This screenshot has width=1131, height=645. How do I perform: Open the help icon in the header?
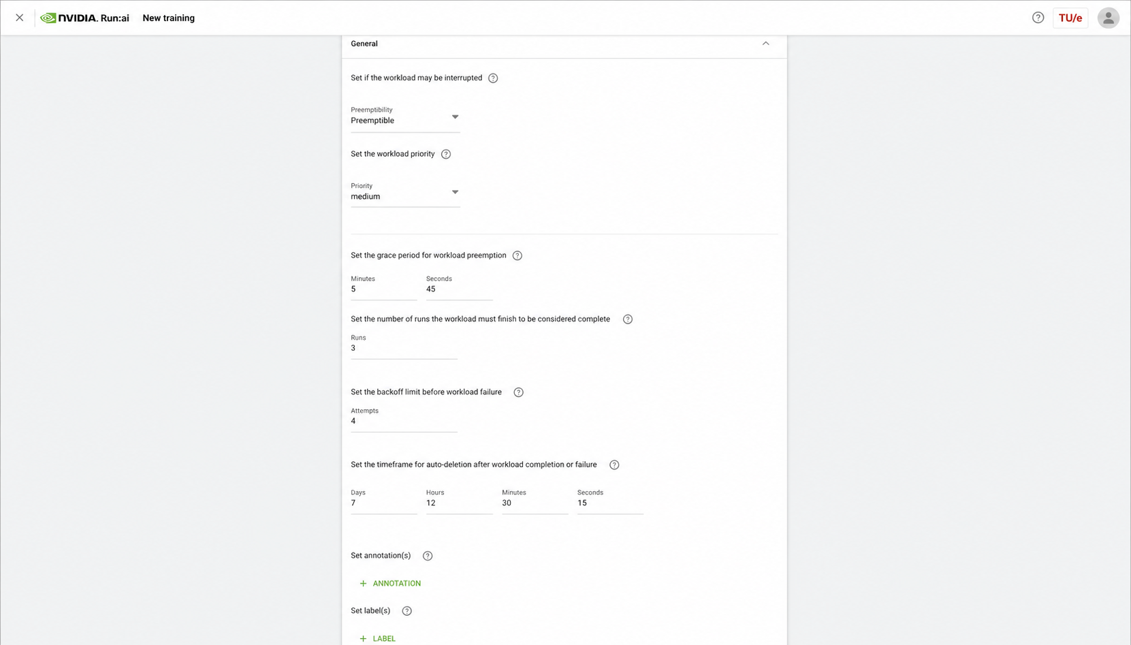pos(1038,18)
